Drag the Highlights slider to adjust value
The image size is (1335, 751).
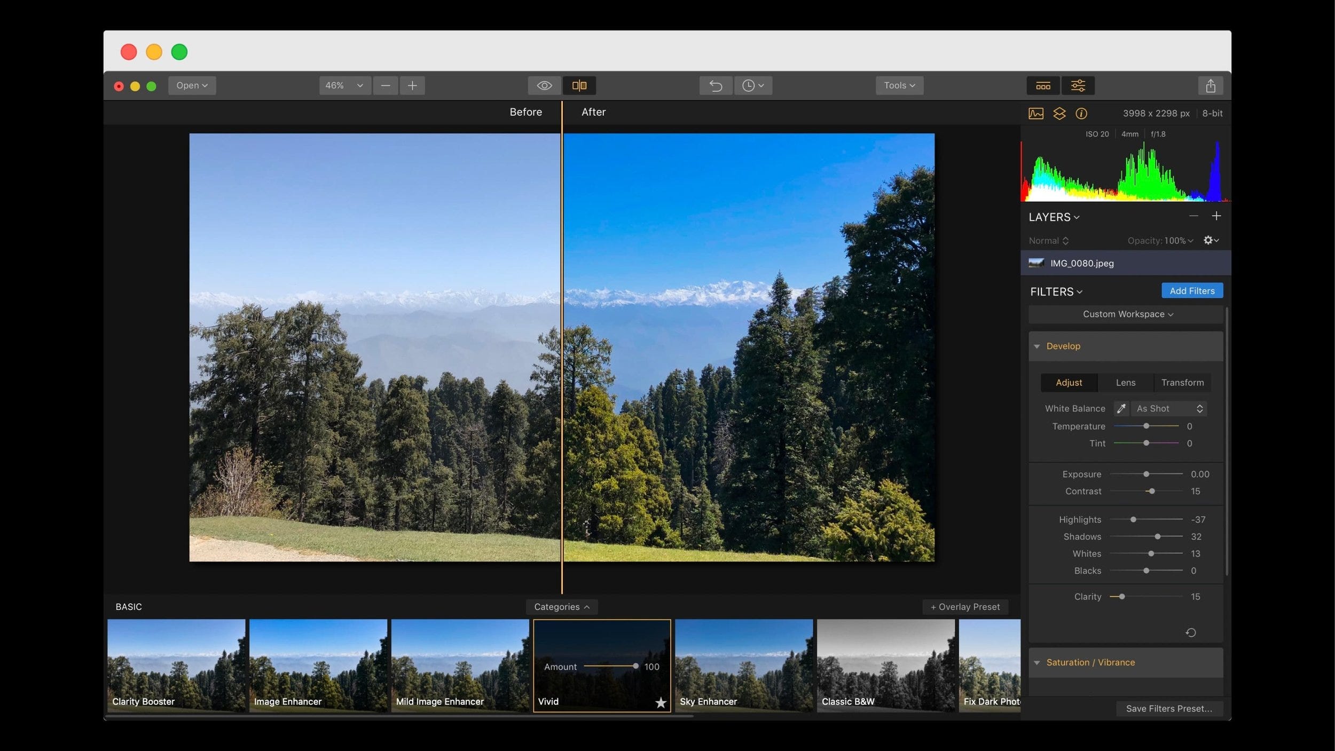coord(1135,519)
